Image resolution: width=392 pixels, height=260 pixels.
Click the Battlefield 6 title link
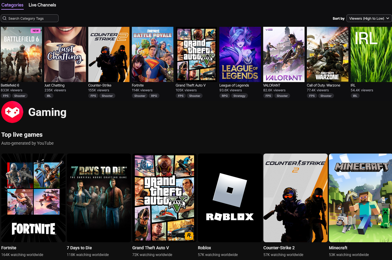tap(10, 85)
